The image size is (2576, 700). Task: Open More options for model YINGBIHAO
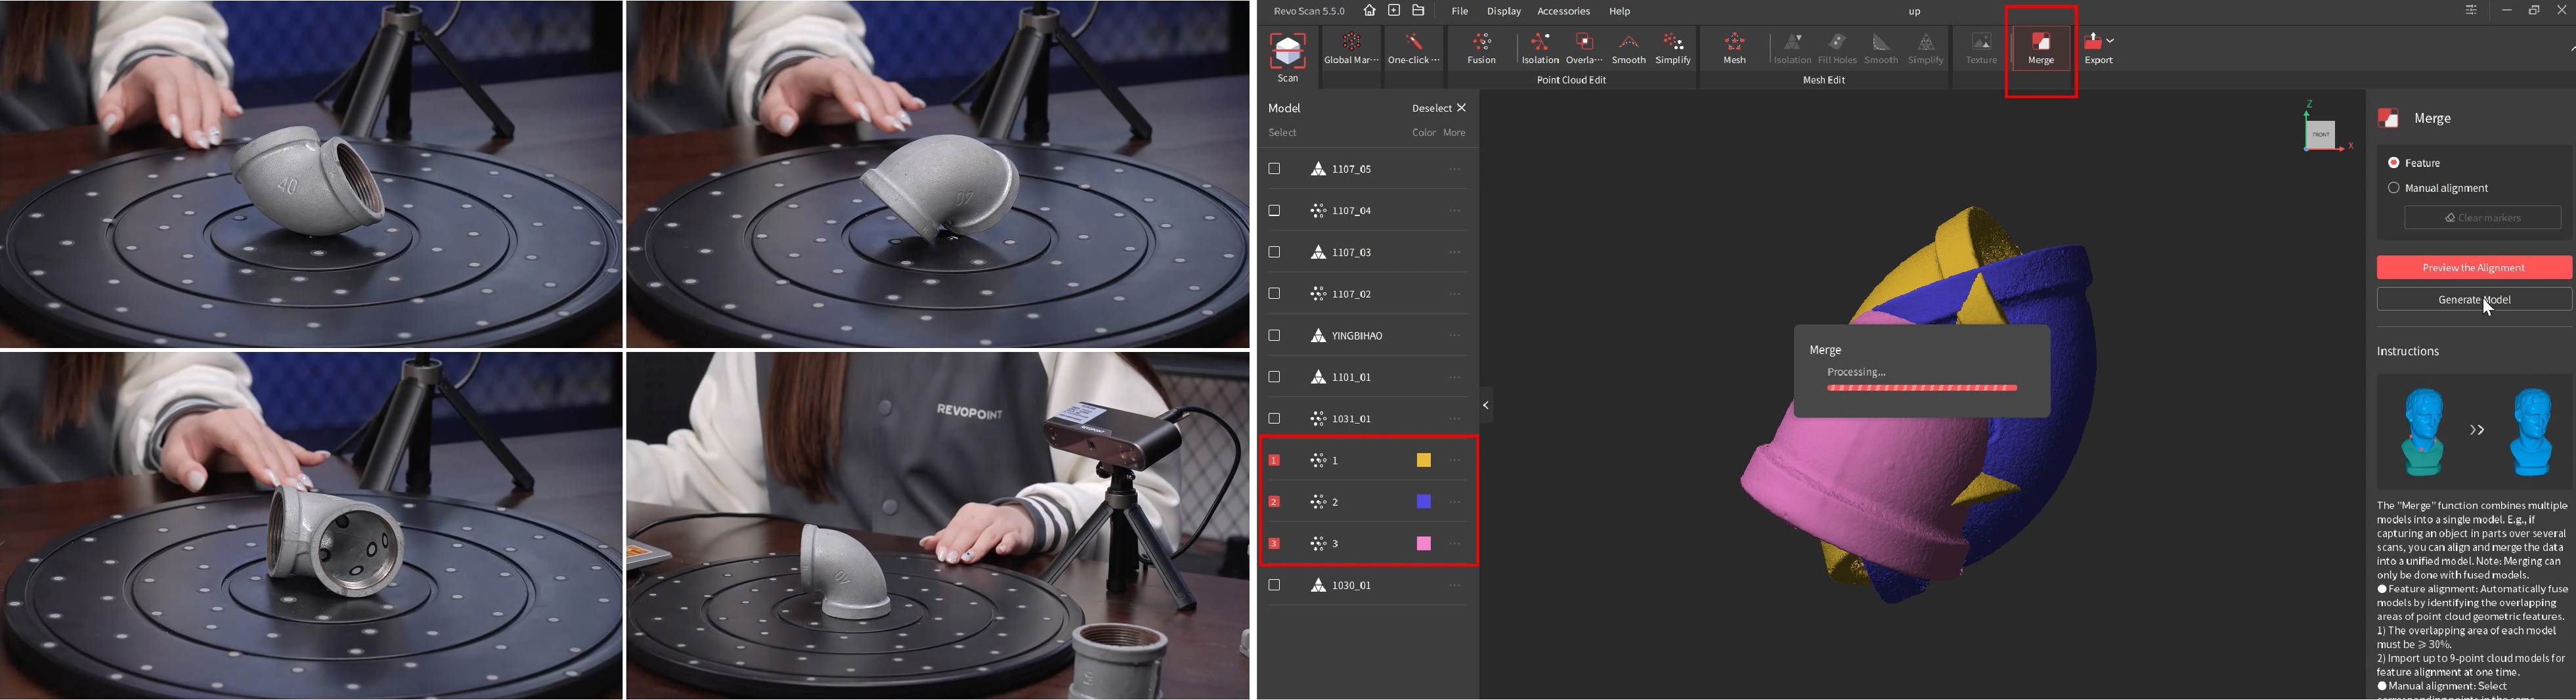[x=1455, y=336]
